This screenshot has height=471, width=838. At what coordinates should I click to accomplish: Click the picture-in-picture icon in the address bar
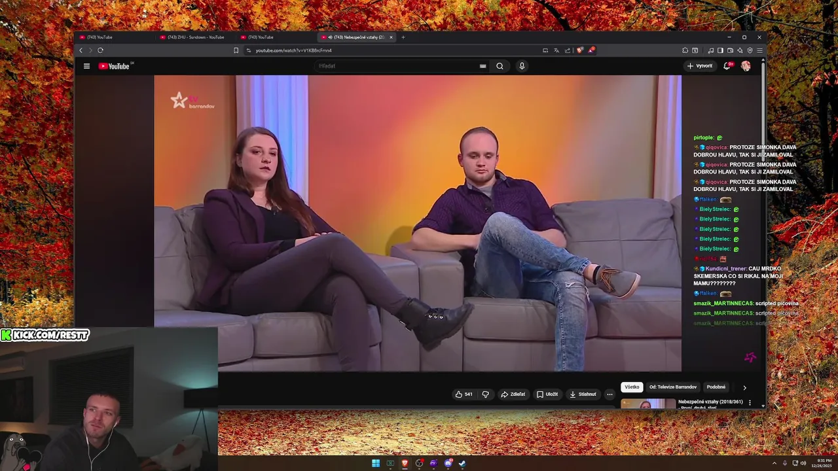[545, 50]
